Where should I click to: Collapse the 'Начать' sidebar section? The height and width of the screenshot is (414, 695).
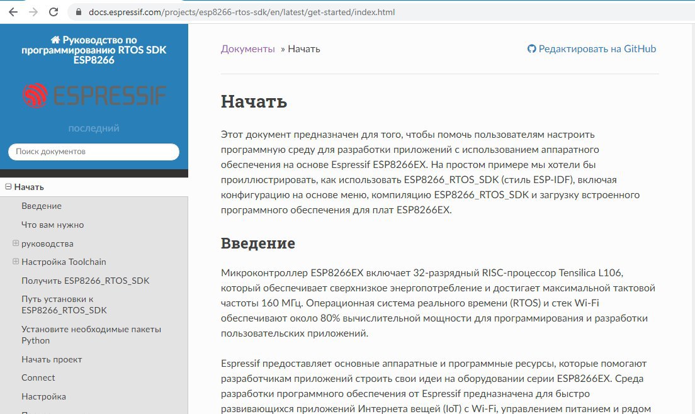click(8, 186)
